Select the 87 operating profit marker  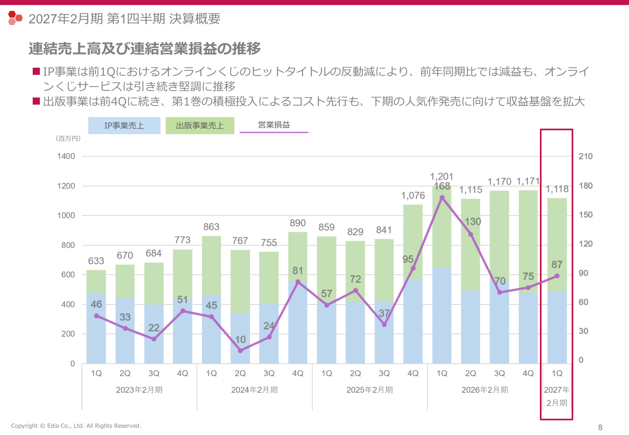pos(557,276)
